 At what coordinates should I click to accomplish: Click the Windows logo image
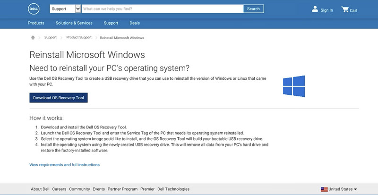pos(294,86)
